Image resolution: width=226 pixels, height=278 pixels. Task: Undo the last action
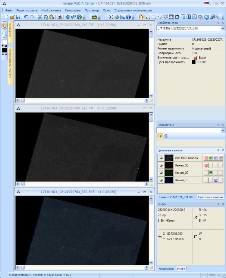tap(26, 17)
